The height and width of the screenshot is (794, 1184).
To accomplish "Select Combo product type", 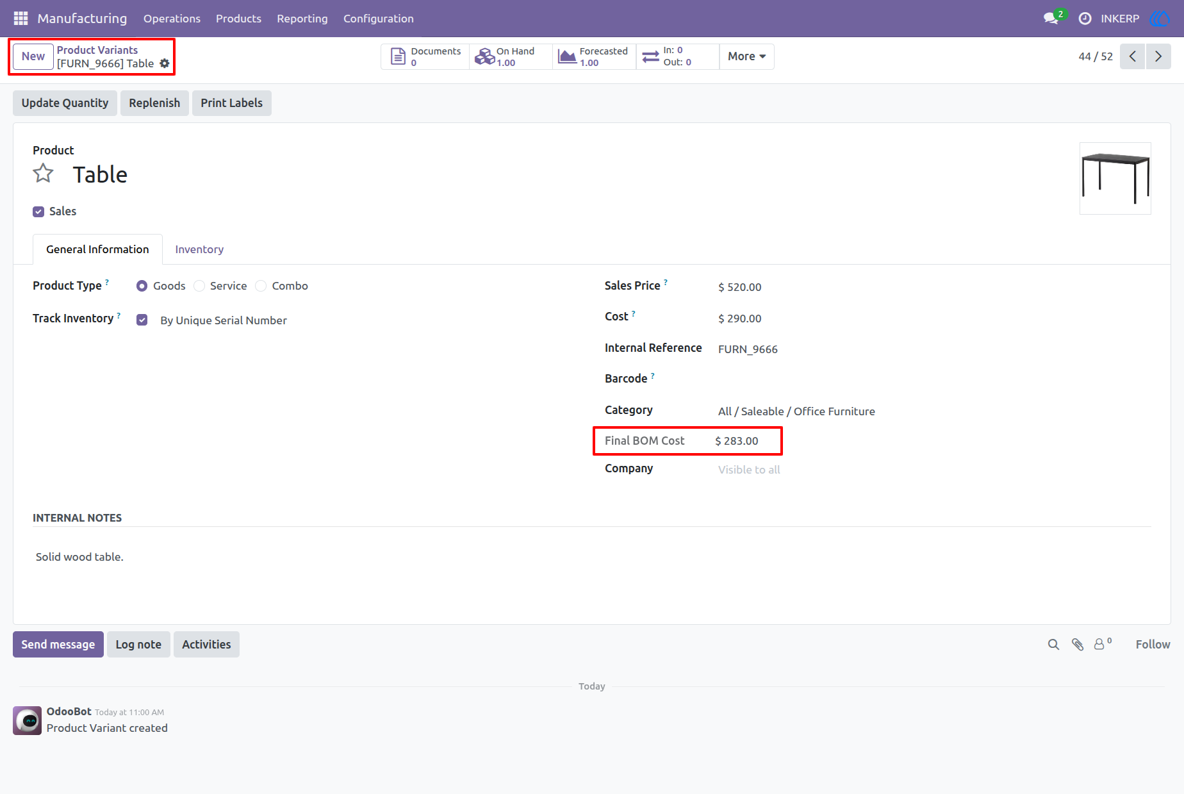I will click(x=261, y=286).
